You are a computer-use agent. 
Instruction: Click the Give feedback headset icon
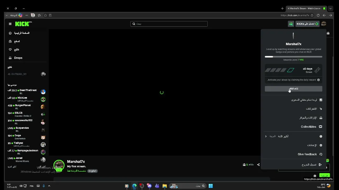(x=321, y=154)
